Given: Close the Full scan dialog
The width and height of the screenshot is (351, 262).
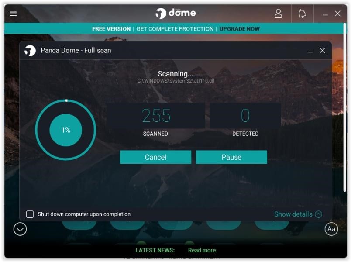Looking at the screenshot, I should [x=322, y=50].
